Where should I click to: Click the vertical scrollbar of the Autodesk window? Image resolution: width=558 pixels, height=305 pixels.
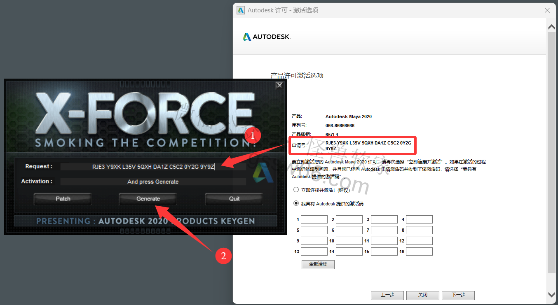551,153
